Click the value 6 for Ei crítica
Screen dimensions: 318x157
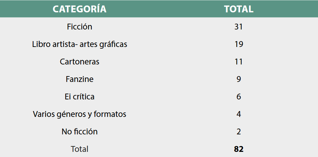pyautogui.click(x=239, y=97)
